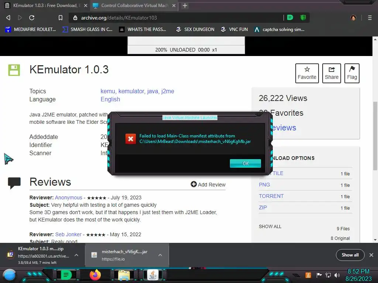Screen dimensions: 378x283
Task: Close the KEmulator 1.0.3 tab
Action: coord(86,6)
